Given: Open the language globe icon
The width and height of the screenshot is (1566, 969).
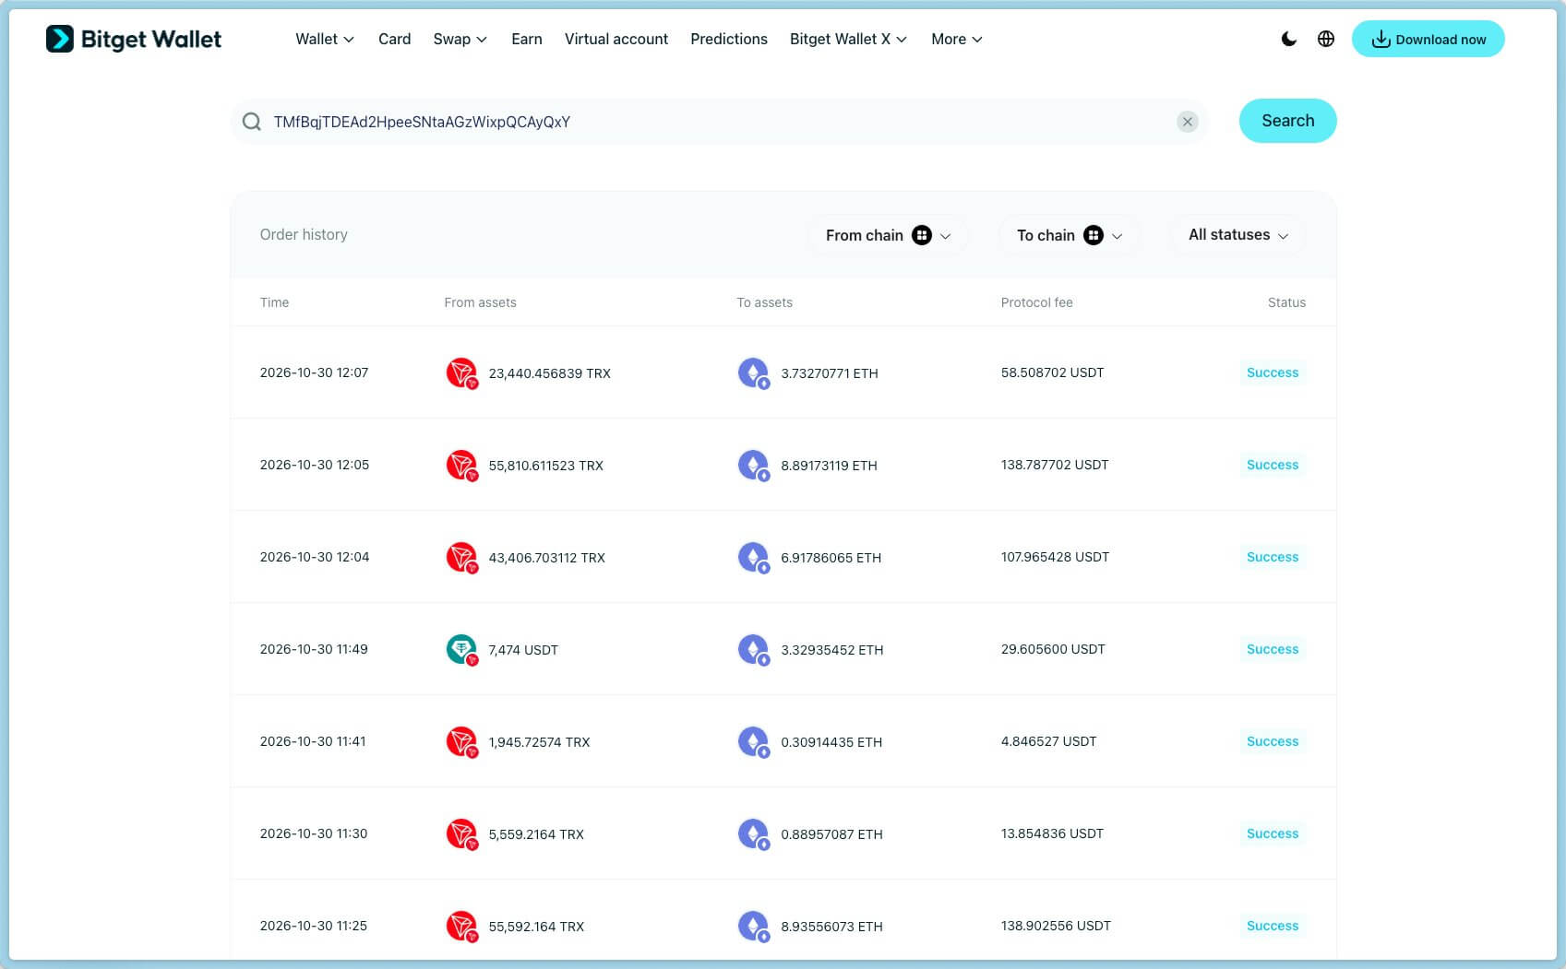Looking at the screenshot, I should (1326, 39).
